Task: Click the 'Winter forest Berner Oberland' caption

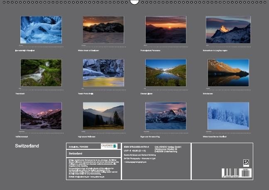Action: [x=215, y=136]
